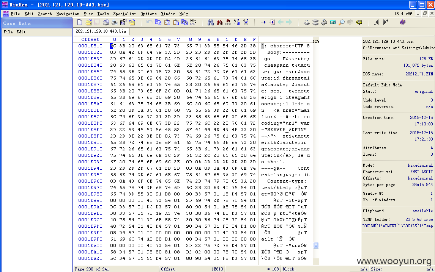Image resolution: width=435 pixels, height=272 pixels.
Task: Click the grayed-out Back arrow icon
Action: point(281,22)
